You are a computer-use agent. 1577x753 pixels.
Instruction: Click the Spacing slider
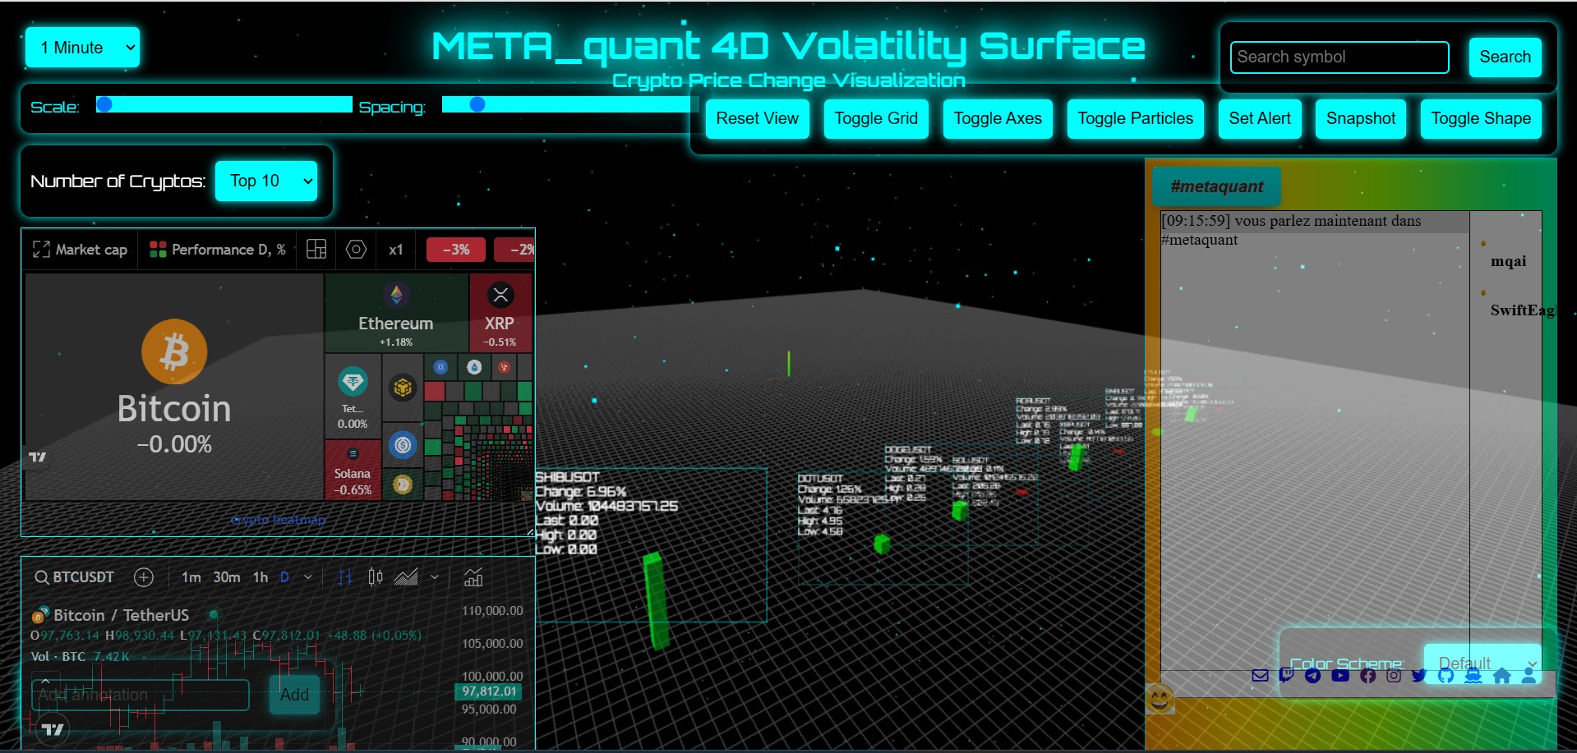pos(570,104)
